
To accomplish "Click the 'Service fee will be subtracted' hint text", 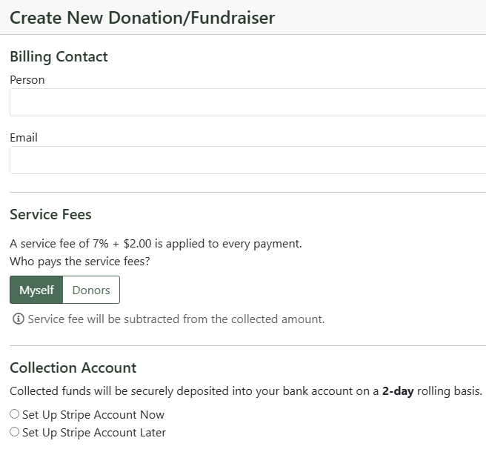I will 176,319.
